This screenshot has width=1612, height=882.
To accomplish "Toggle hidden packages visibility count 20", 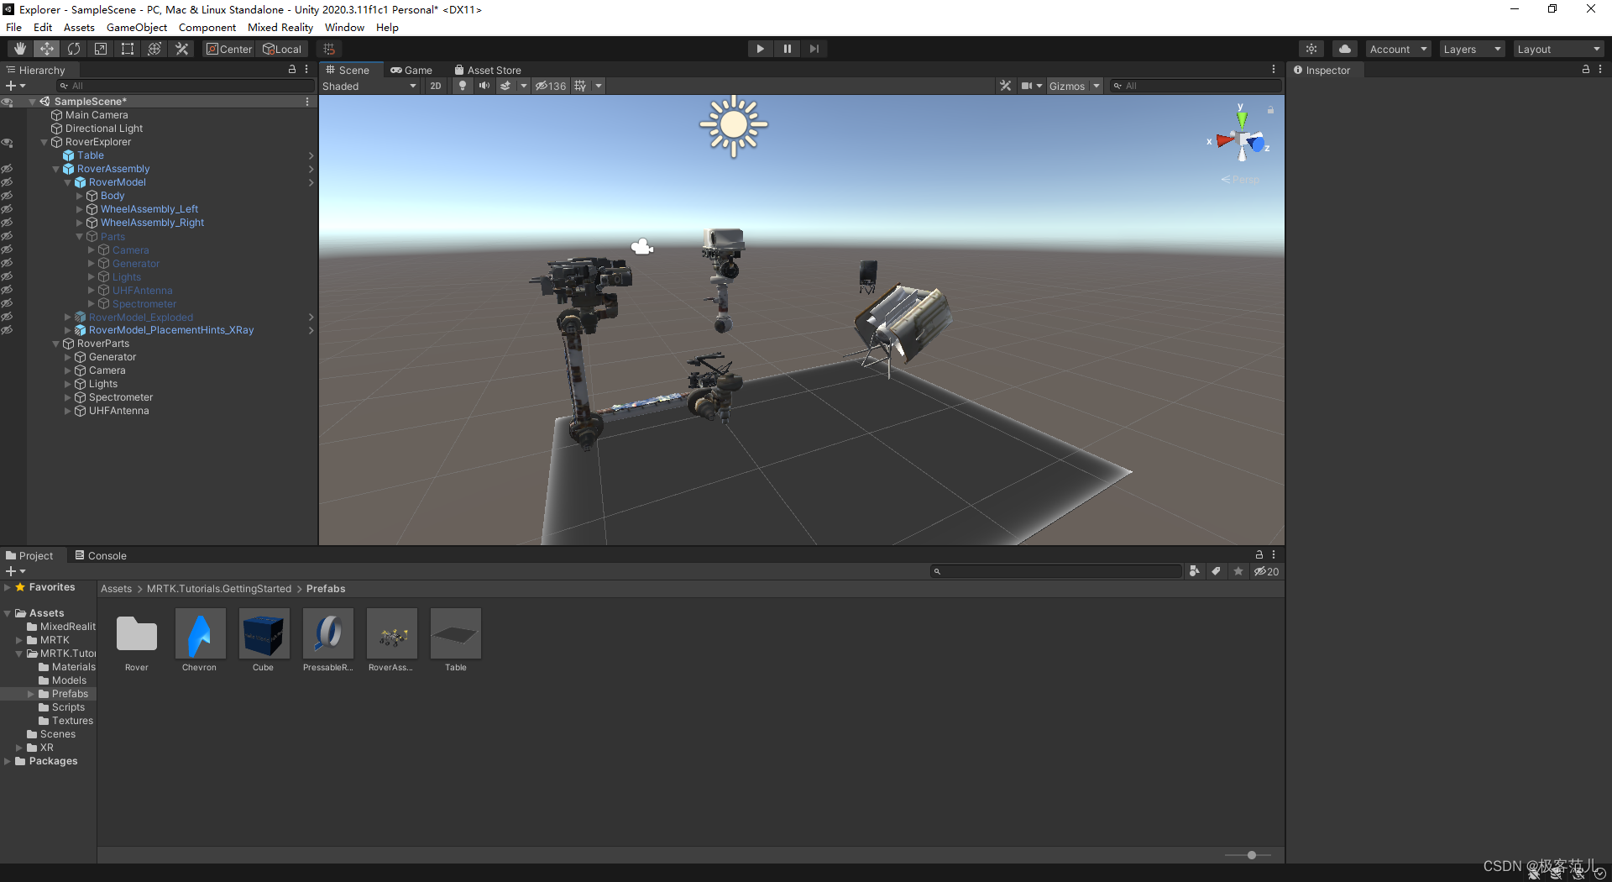I will (x=1266, y=571).
